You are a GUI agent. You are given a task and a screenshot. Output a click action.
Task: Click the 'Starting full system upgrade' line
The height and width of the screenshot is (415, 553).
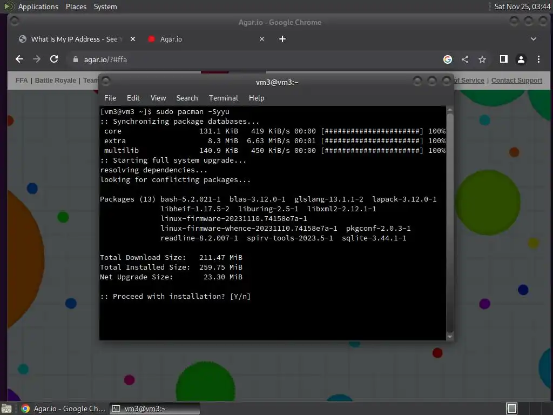pyautogui.click(x=173, y=160)
